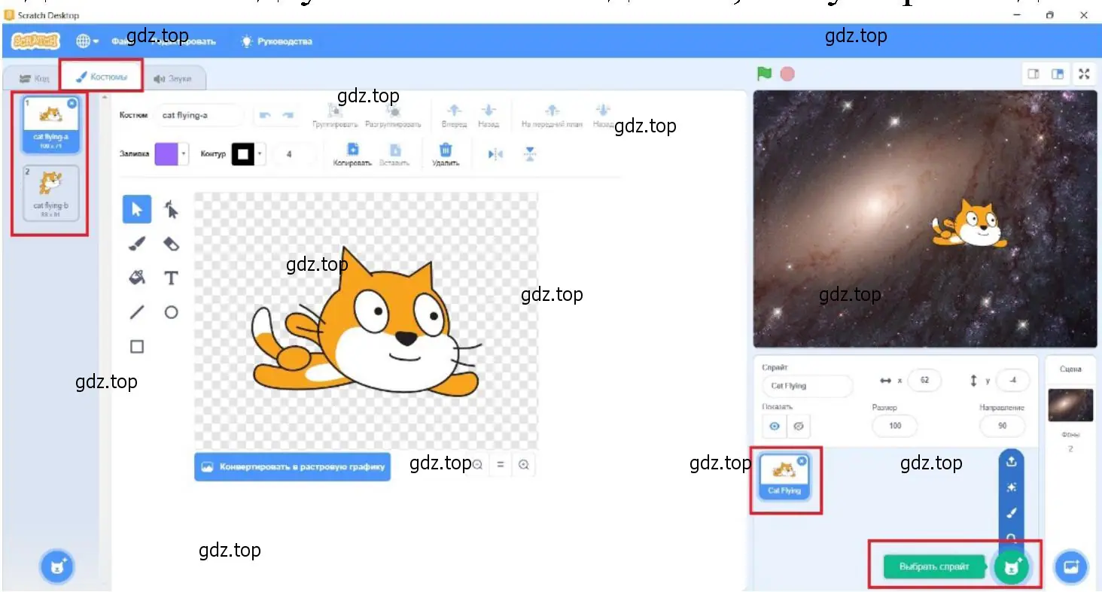Click the upload sprite icon

[1012, 461]
